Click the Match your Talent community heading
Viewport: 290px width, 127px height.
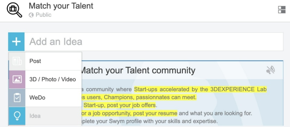tap(138, 71)
